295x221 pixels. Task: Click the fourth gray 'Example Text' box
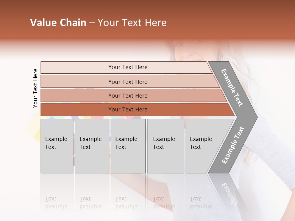(x=166, y=146)
